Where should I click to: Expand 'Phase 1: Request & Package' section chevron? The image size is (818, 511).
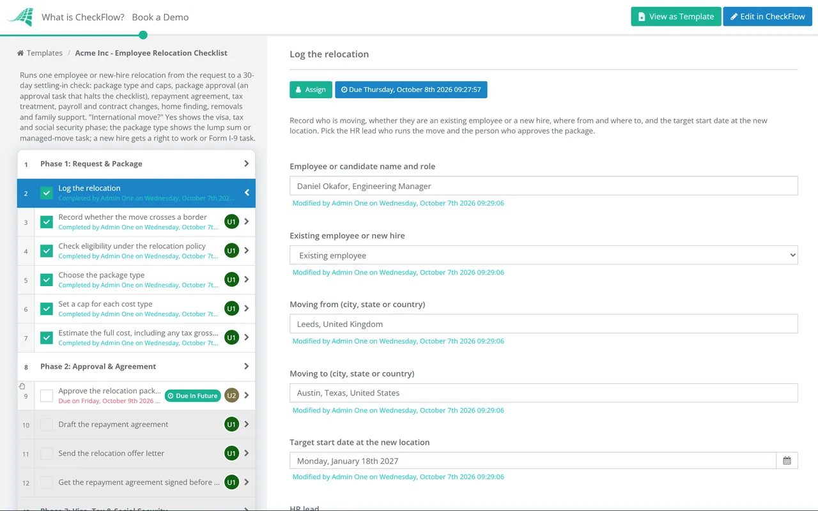(x=247, y=164)
